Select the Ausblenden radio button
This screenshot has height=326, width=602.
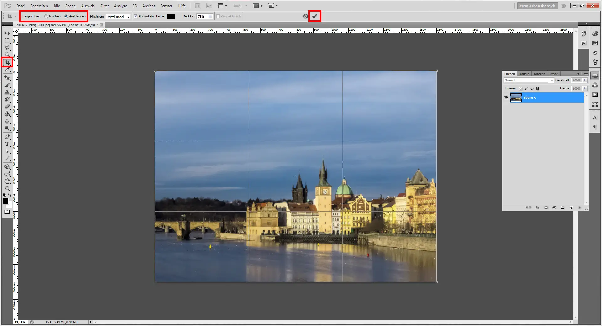(66, 16)
